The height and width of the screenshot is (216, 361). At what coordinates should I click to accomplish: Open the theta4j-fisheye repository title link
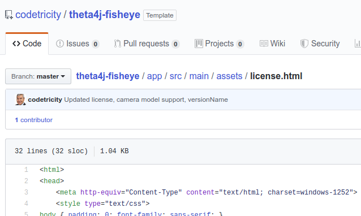(105, 15)
